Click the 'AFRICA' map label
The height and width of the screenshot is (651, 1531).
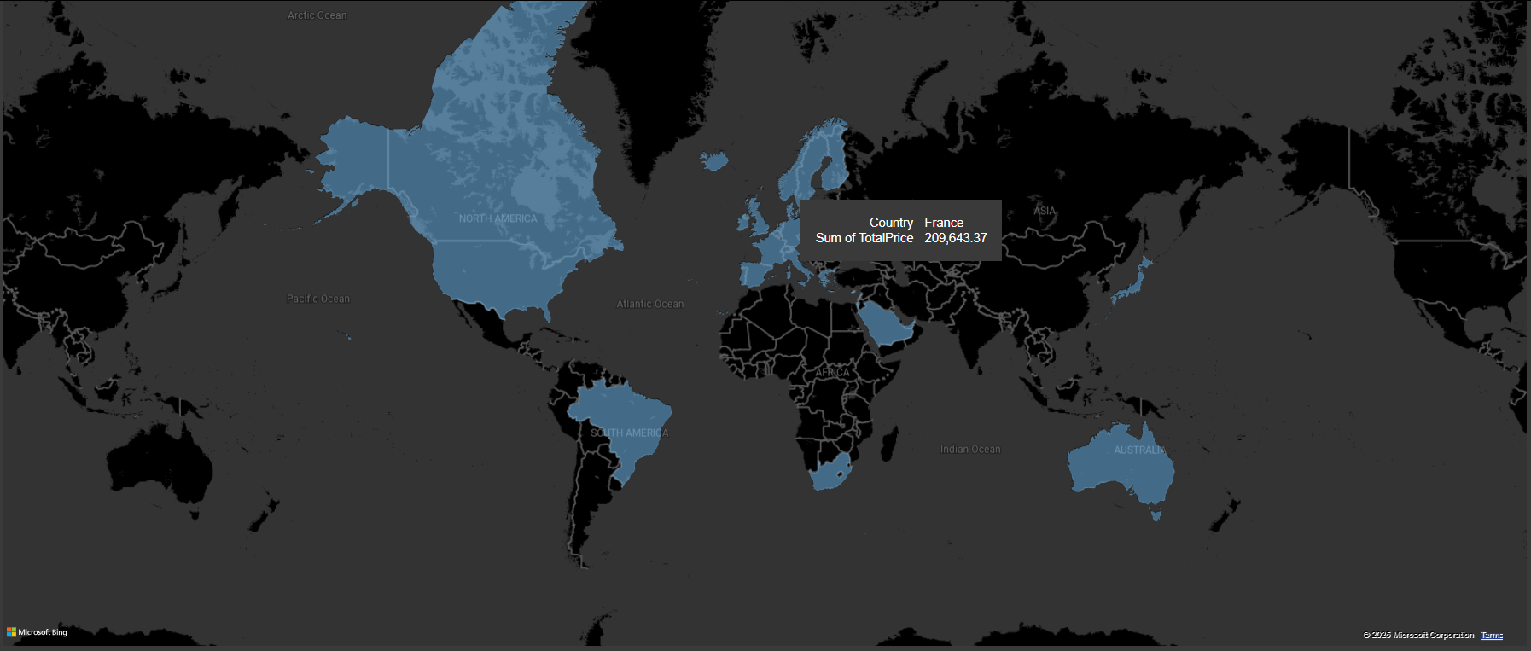832,373
